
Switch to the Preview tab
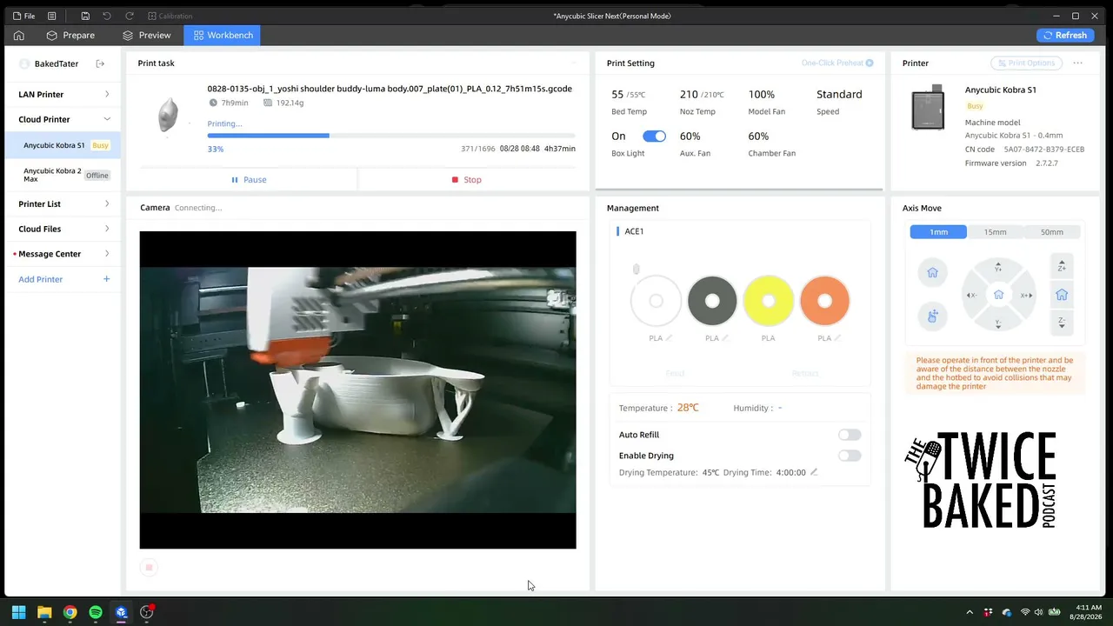146,36
